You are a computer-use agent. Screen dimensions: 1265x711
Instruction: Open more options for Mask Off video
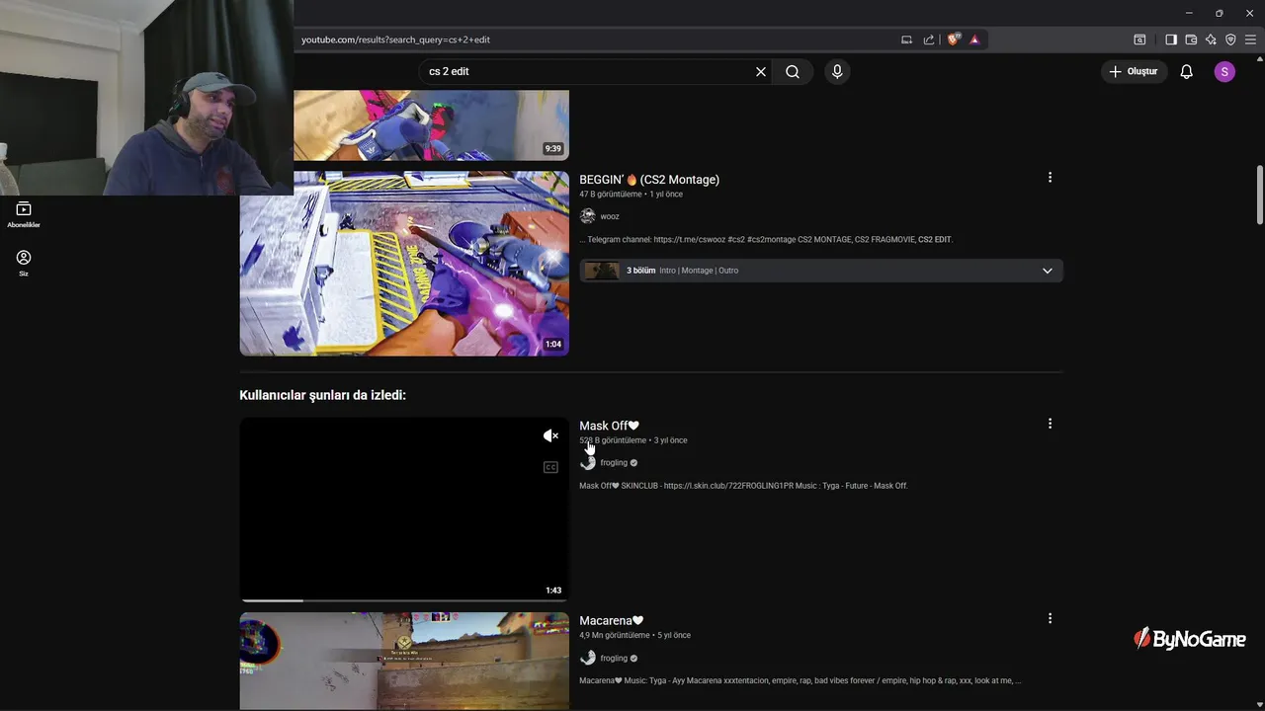[1050, 424]
